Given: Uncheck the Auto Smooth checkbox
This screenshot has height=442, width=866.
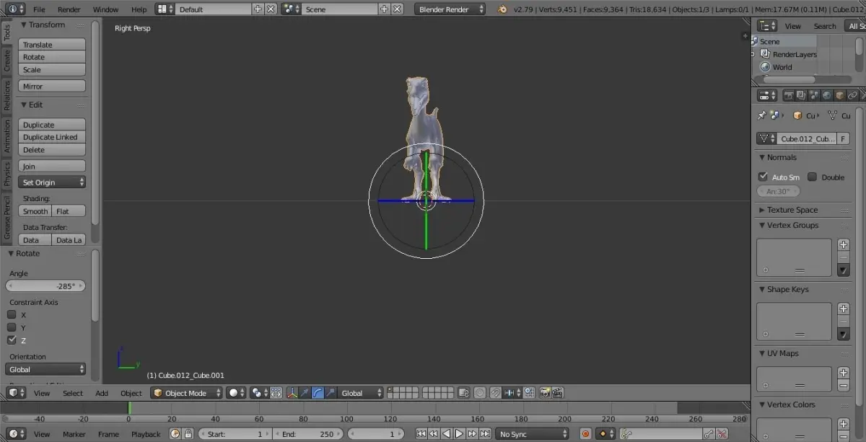Looking at the screenshot, I should click(763, 177).
